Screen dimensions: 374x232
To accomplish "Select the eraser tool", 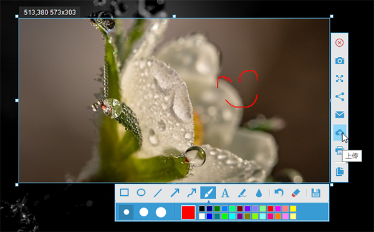I will click(295, 193).
